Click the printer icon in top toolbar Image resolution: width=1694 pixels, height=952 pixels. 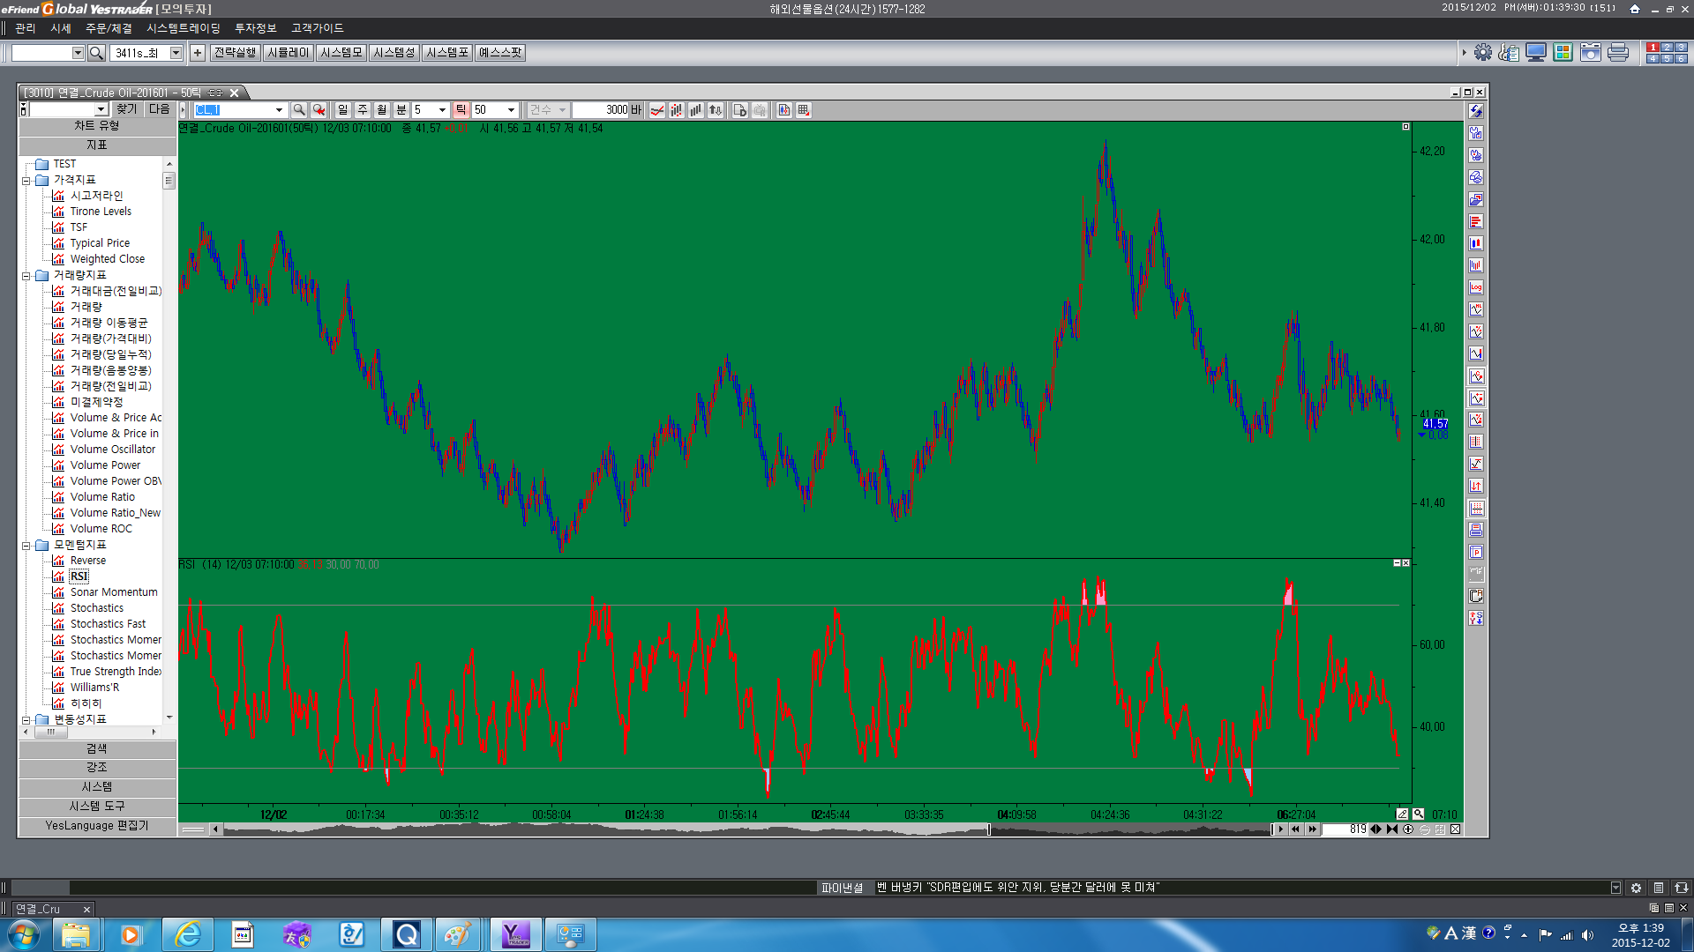tap(1618, 53)
